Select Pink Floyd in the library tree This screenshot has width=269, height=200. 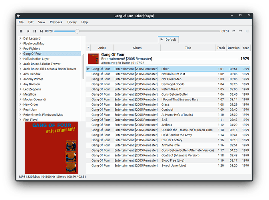[x=30, y=120]
